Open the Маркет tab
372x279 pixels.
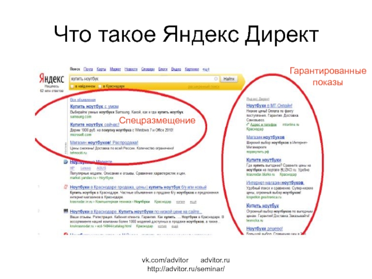point(115,69)
